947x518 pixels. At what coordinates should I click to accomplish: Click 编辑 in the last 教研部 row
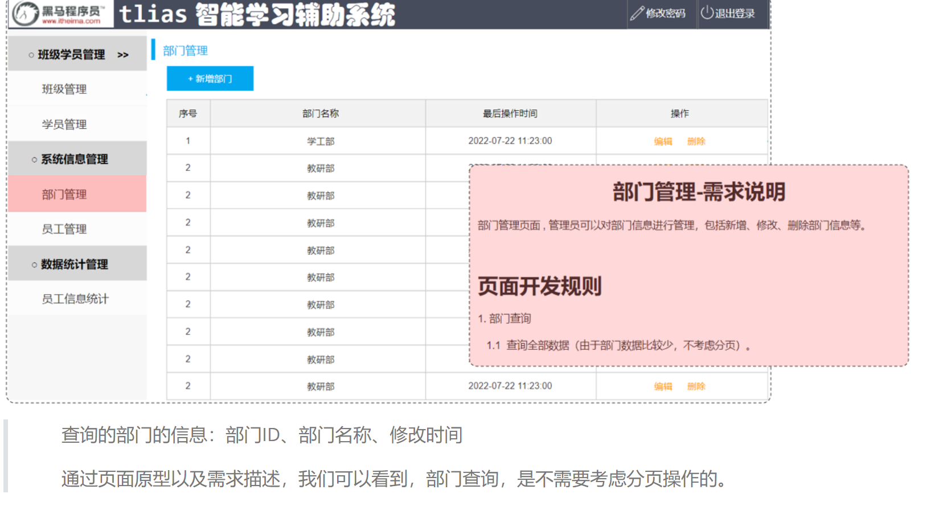pyautogui.click(x=663, y=386)
